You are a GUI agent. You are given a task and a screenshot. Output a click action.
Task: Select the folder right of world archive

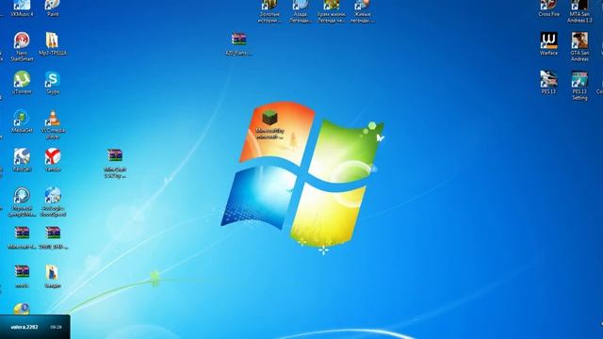(x=53, y=276)
